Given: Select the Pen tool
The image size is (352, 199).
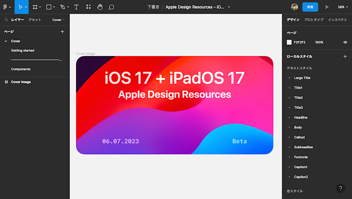Looking at the screenshot, I should pos(63,7).
